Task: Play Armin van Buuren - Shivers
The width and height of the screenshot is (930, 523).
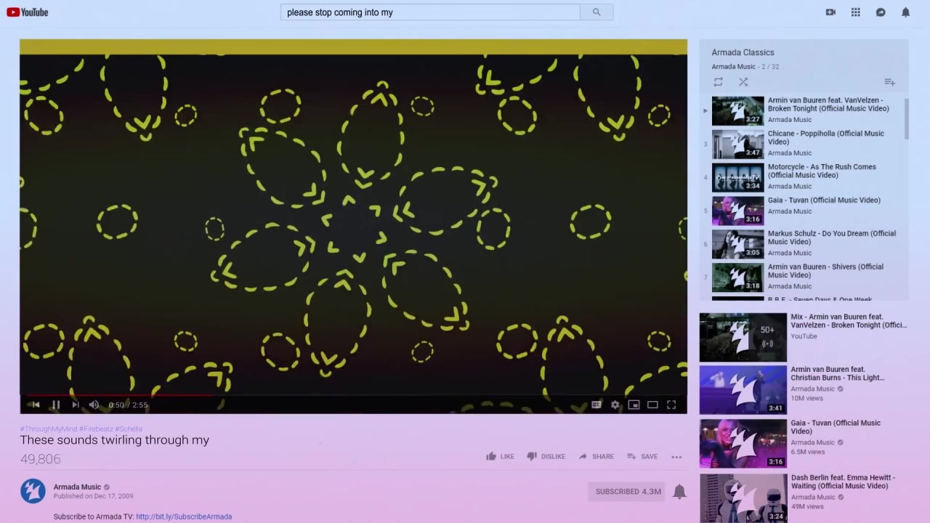Action: pos(804,277)
